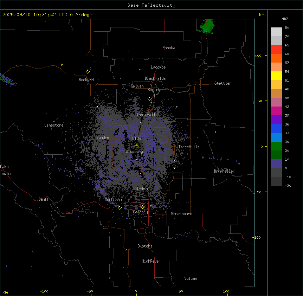Select the blue 33-36 dBZ legend swatch
The height and width of the screenshot is (296, 303).
(x=276, y=128)
